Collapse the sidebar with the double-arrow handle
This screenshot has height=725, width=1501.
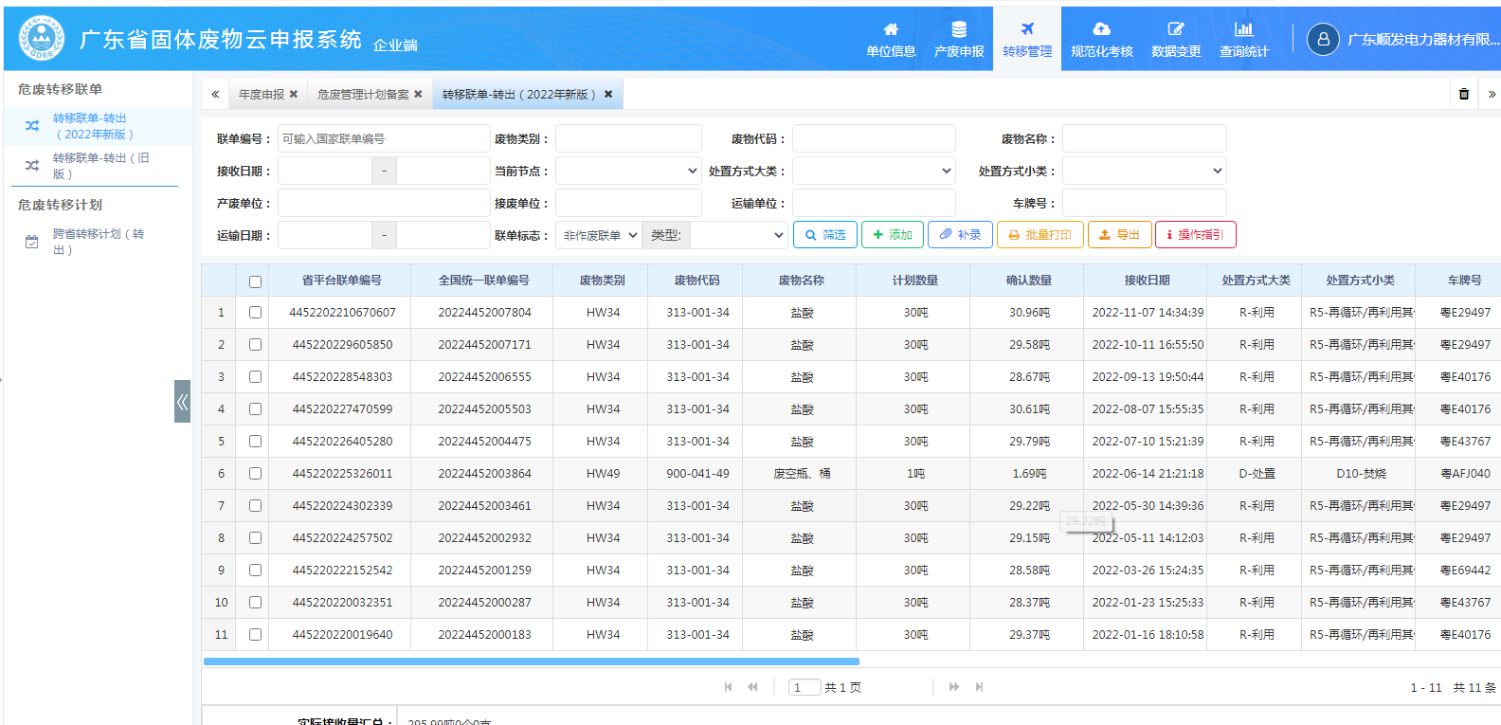(182, 401)
